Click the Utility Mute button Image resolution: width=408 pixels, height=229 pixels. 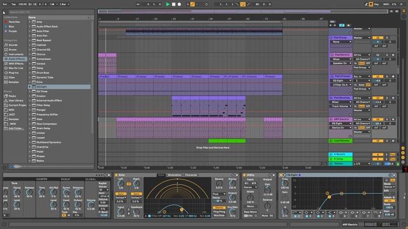click(265, 216)
